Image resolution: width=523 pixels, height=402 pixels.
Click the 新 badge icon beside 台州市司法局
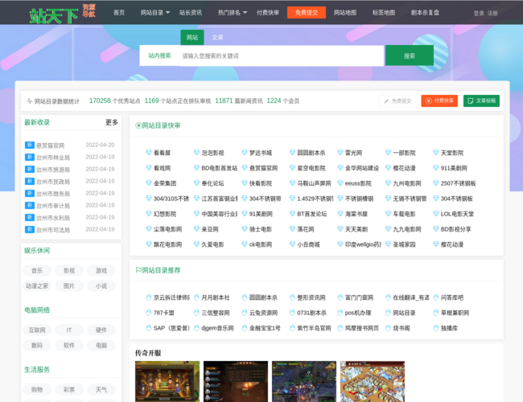(30, 229)
